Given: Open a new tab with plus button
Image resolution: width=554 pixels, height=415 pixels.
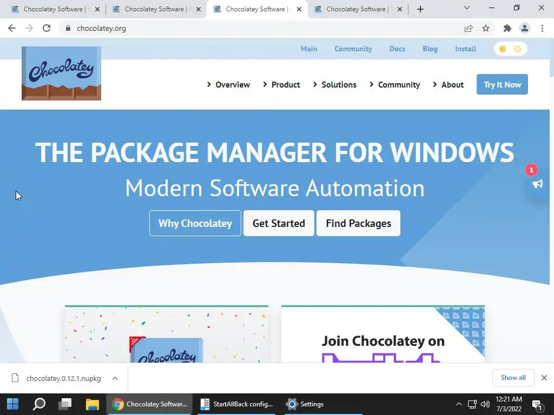Looking at the screenshot, I should coord(420,9).
